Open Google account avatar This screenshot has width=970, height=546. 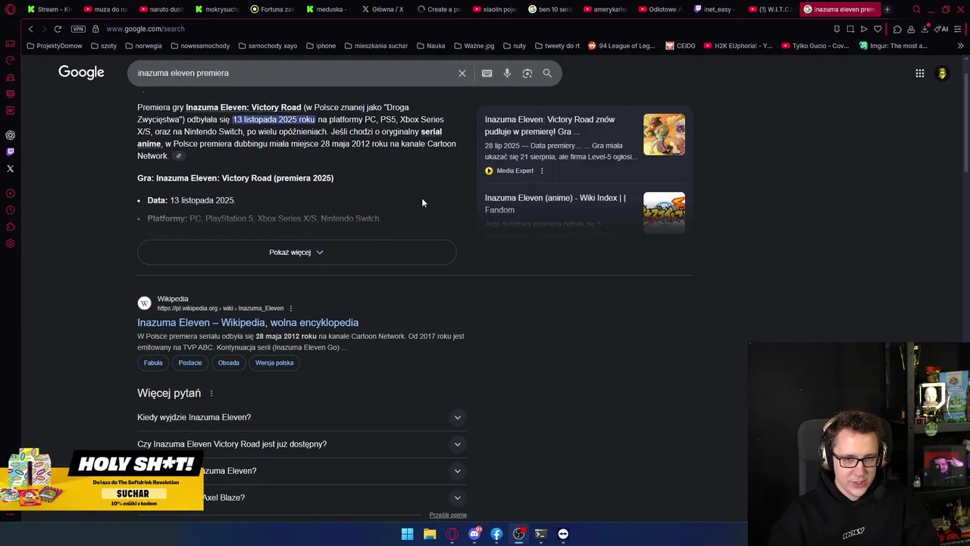tap(942, 74)
